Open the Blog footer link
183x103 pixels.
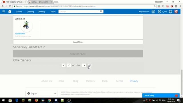coord(75,81)
